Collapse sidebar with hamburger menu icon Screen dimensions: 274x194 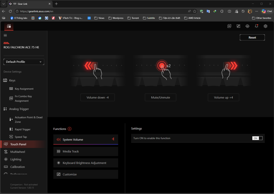coord(5,35)
